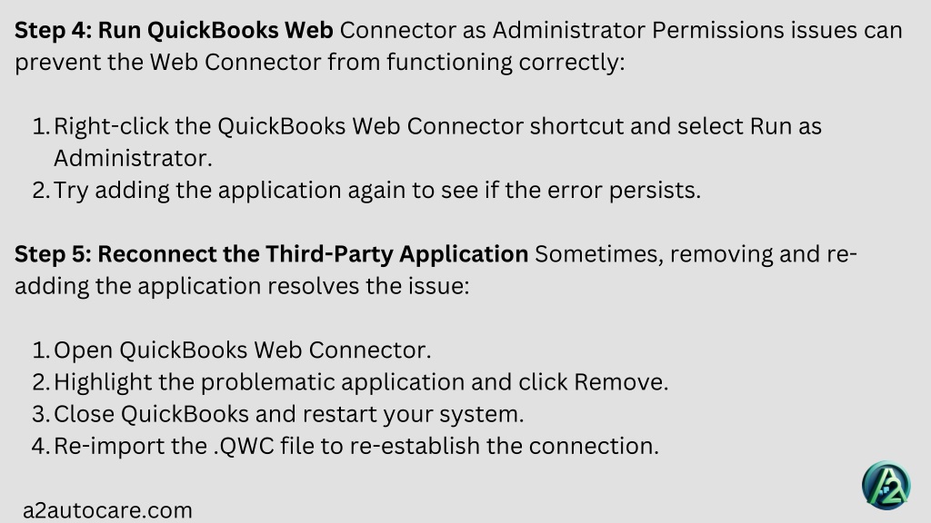Screen dimensions: 931x523
Task: Click the .QWC file text
Action: coord(278,446)
